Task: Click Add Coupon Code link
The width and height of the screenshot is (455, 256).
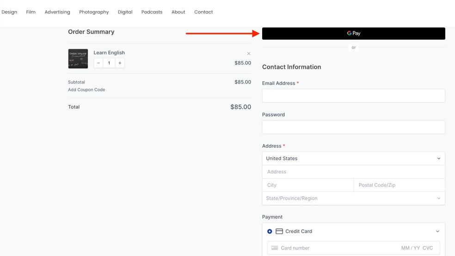Action: click(x=86, y=89)
